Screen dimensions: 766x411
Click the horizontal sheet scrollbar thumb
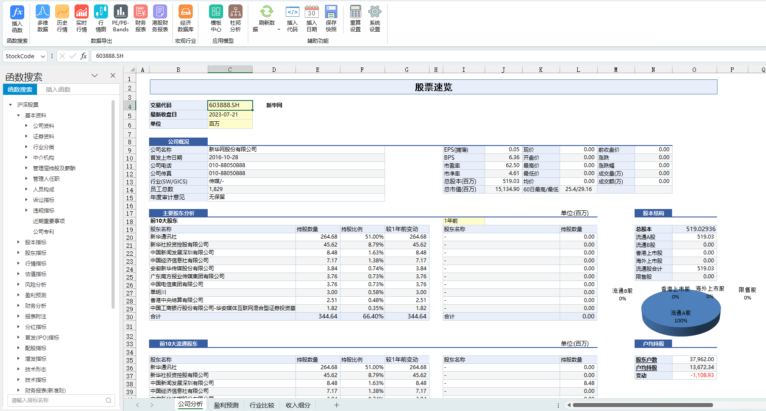(643, 405)
